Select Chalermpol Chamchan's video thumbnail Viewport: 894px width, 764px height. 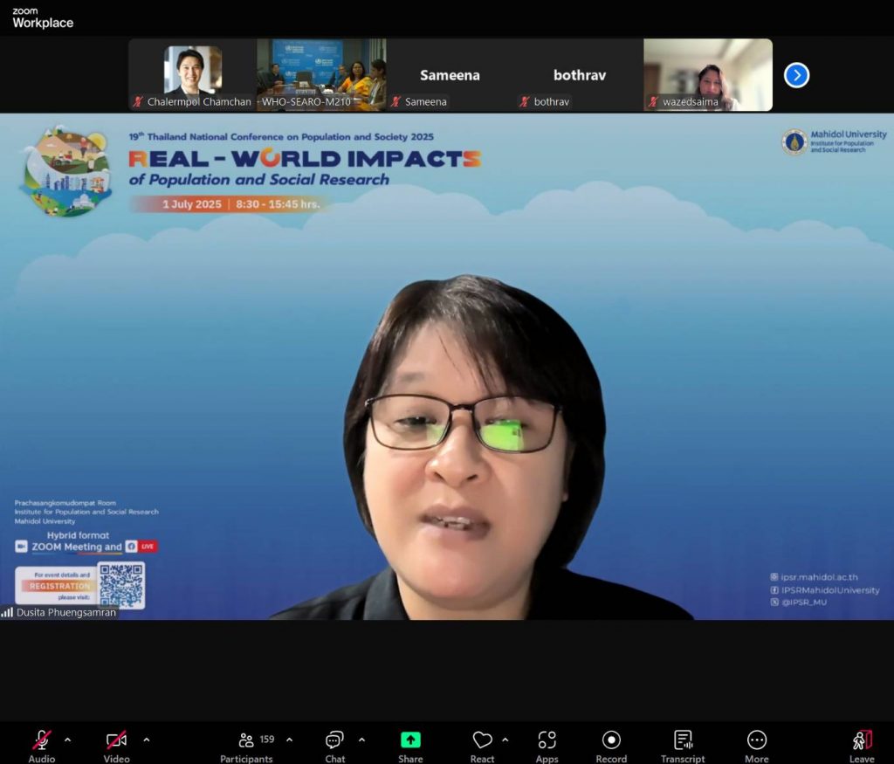coord(192,74)
